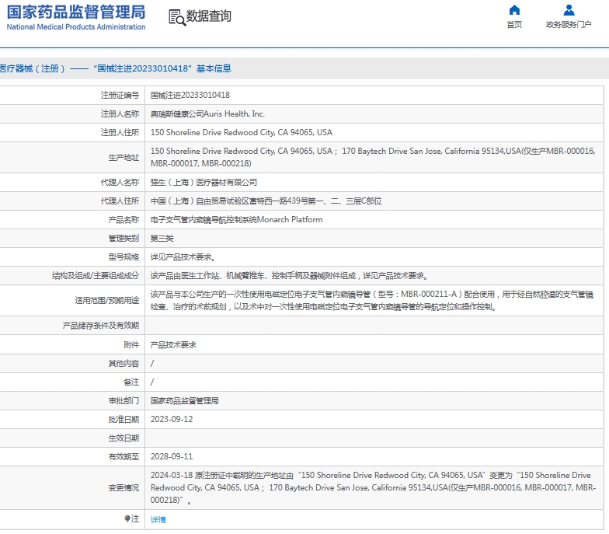Click the 适用范围/预期用途 description text

pos(371,300)
